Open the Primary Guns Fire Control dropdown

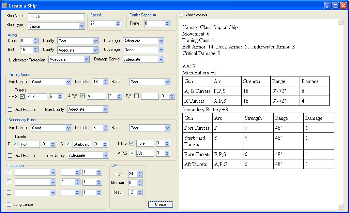coord(69,82)
